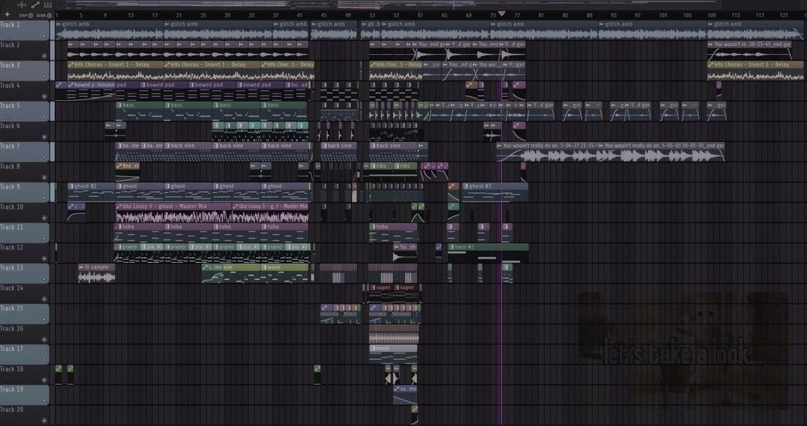This screenshot has width=807, height=426.
Task: Select the Track 11 header
Action: tap(24, 232)
